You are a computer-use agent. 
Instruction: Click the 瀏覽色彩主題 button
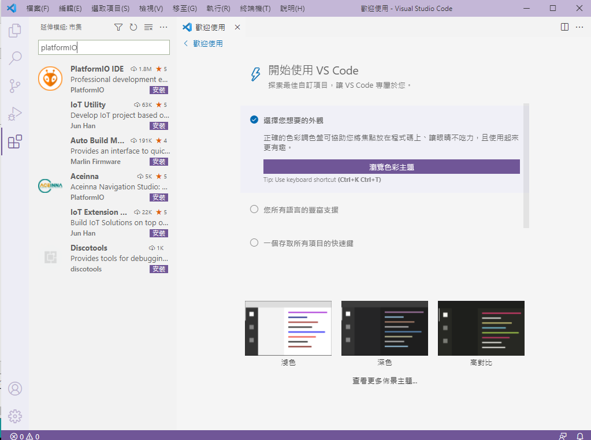pyautogui.click(x=391, y=167)
